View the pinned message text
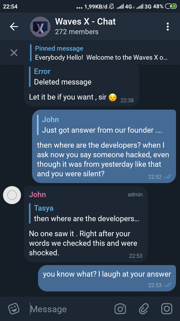180x321 pixels. click(101, 57)
